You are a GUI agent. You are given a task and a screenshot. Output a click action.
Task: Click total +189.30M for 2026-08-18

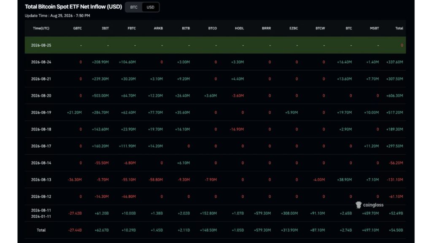[394, 129]
